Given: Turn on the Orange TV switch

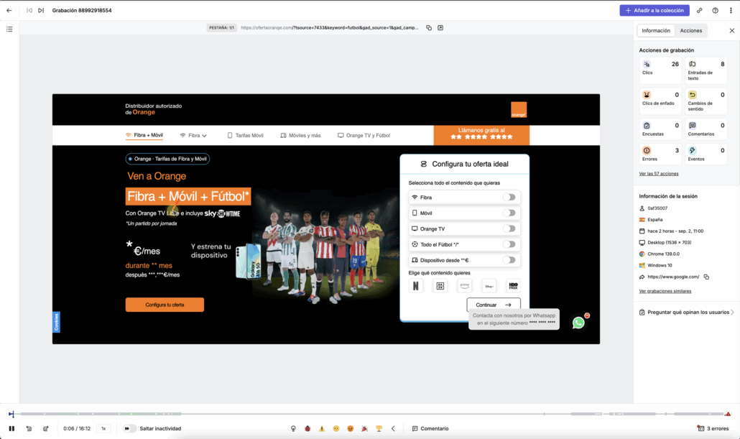Looking at the screenshot, I should coord(509,228).
